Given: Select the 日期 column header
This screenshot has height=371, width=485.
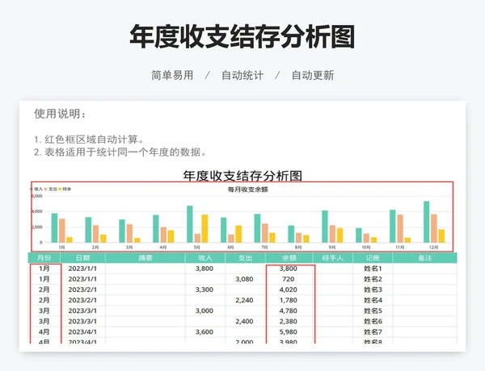Looking at the screenshot, I should pyautogui.click(x=83, y=258).
